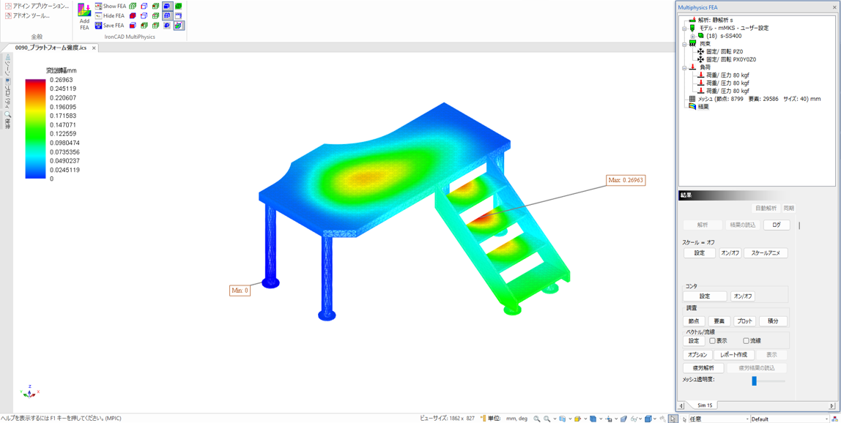Expand the (18) s-SS400 model node
Screen dimensions: 841x423
click(692, 36)
